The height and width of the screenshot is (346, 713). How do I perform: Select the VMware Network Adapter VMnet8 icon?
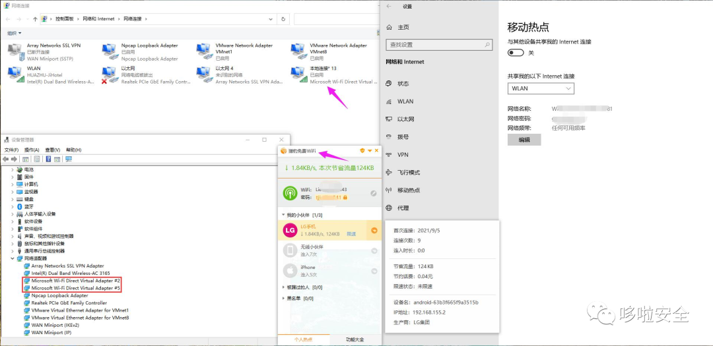pos(299,52)
